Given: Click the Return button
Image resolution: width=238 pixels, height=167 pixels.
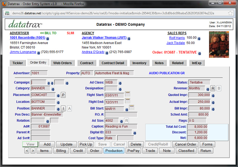Looking at the screenshot, I should tap(206, 151).
